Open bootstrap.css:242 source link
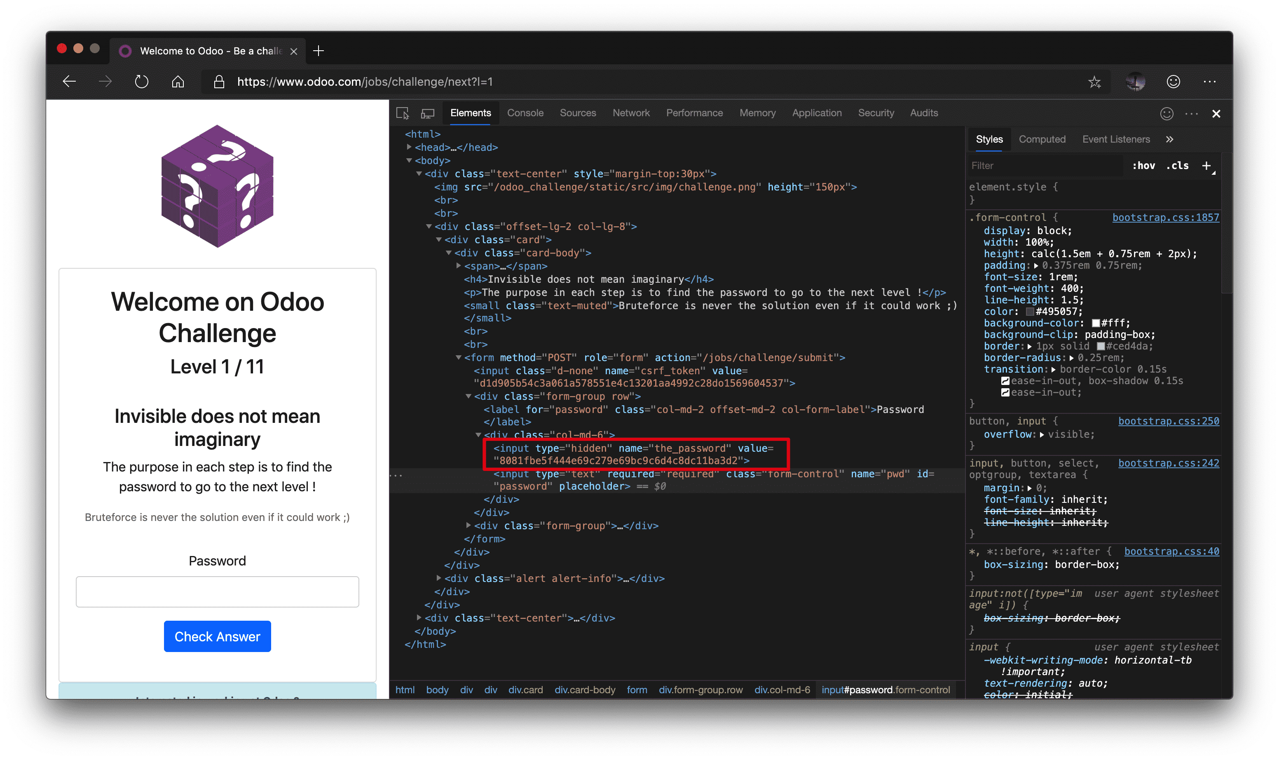Image resolution: width=1279 pixels, height=760 pixels. coord(1169,463)
